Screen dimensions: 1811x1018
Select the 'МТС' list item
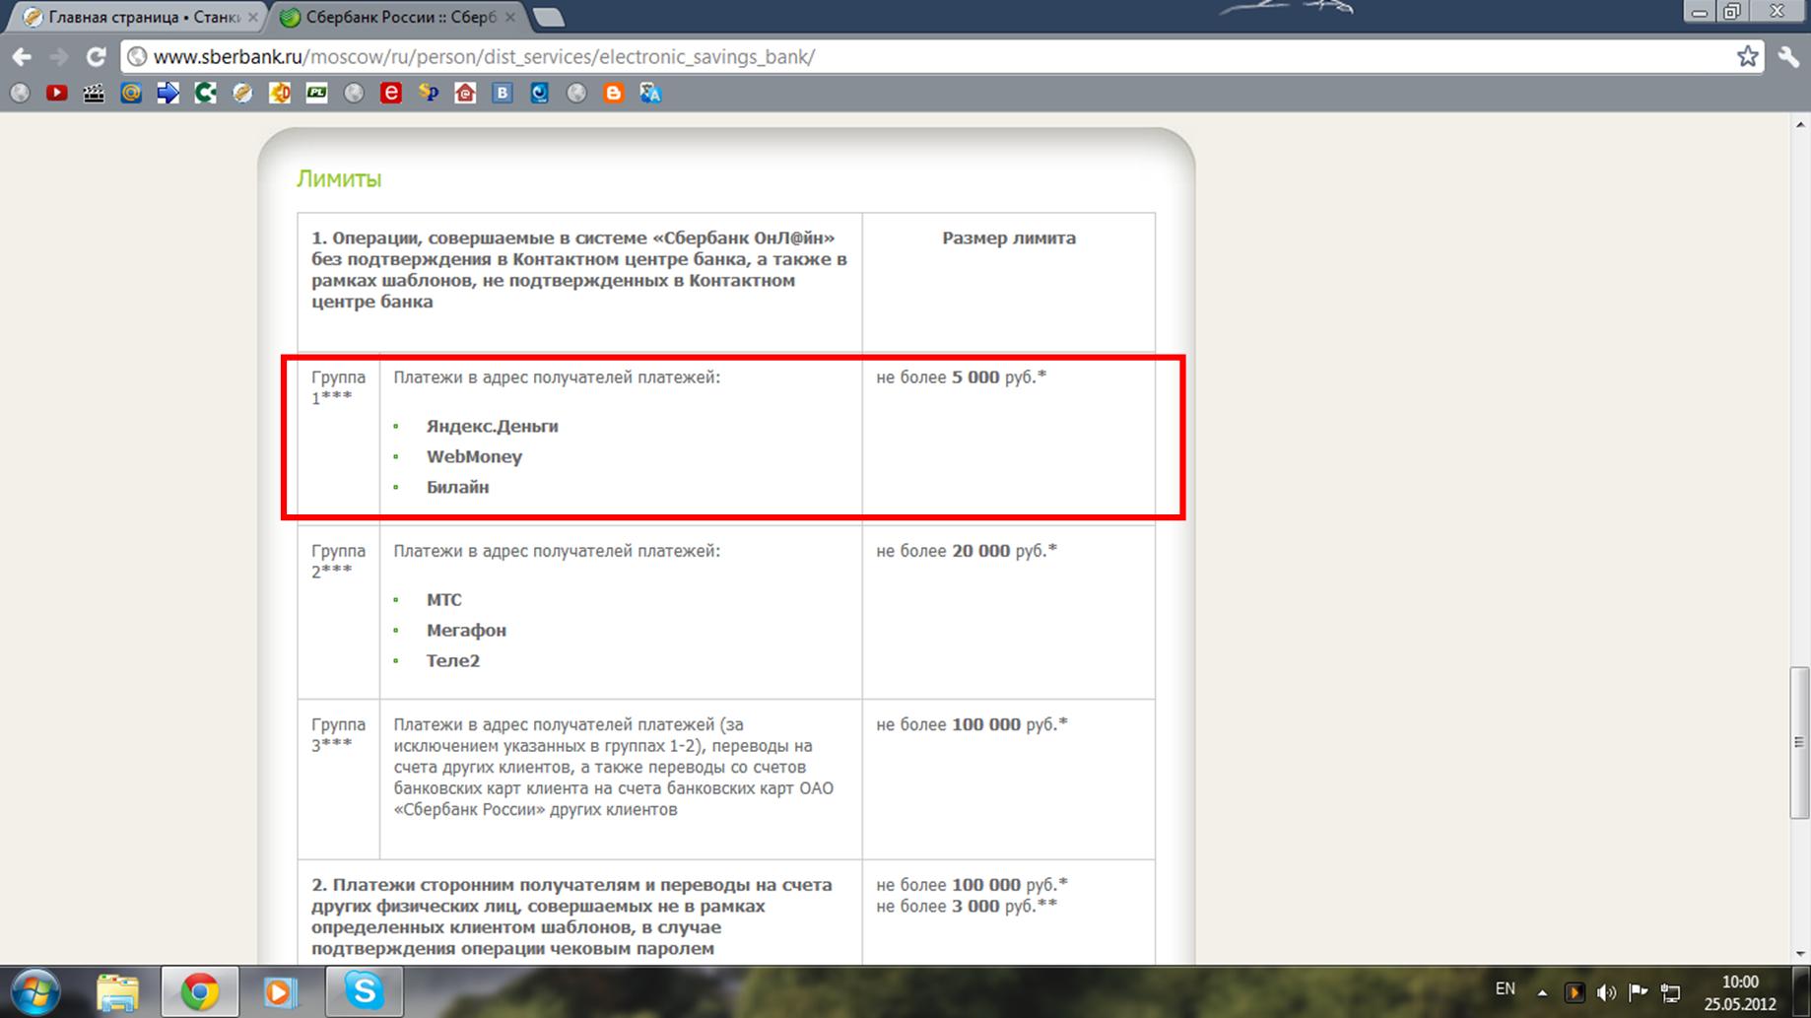tap(443, 599)
